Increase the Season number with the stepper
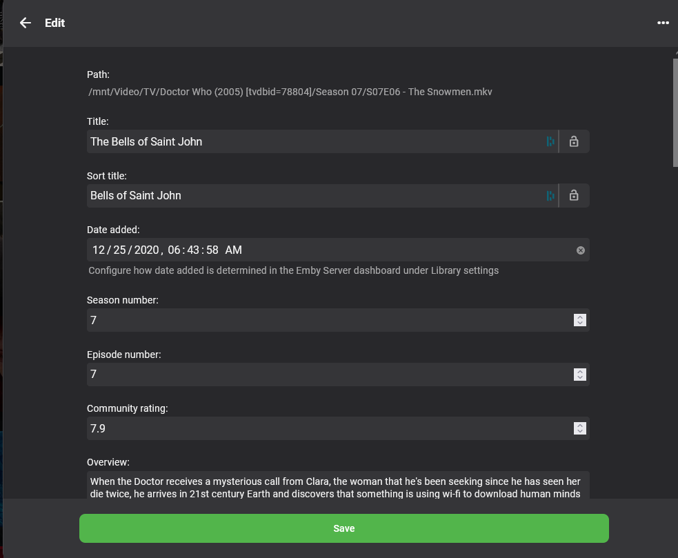Viewport: 678px width, 558px height. 579,317
